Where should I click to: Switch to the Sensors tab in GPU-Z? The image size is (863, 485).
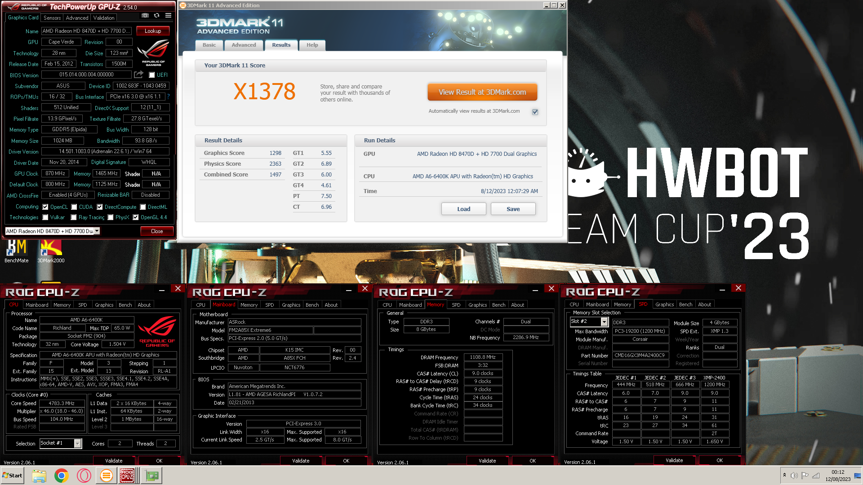click(x=52, y=18)
